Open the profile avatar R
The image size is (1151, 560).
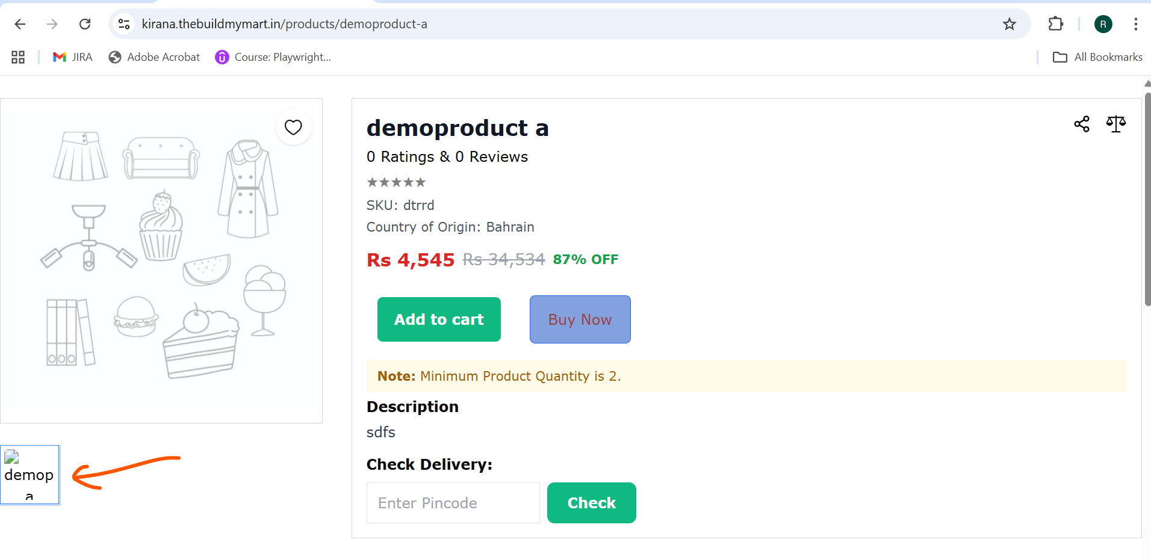click(x=1103, y=24)
